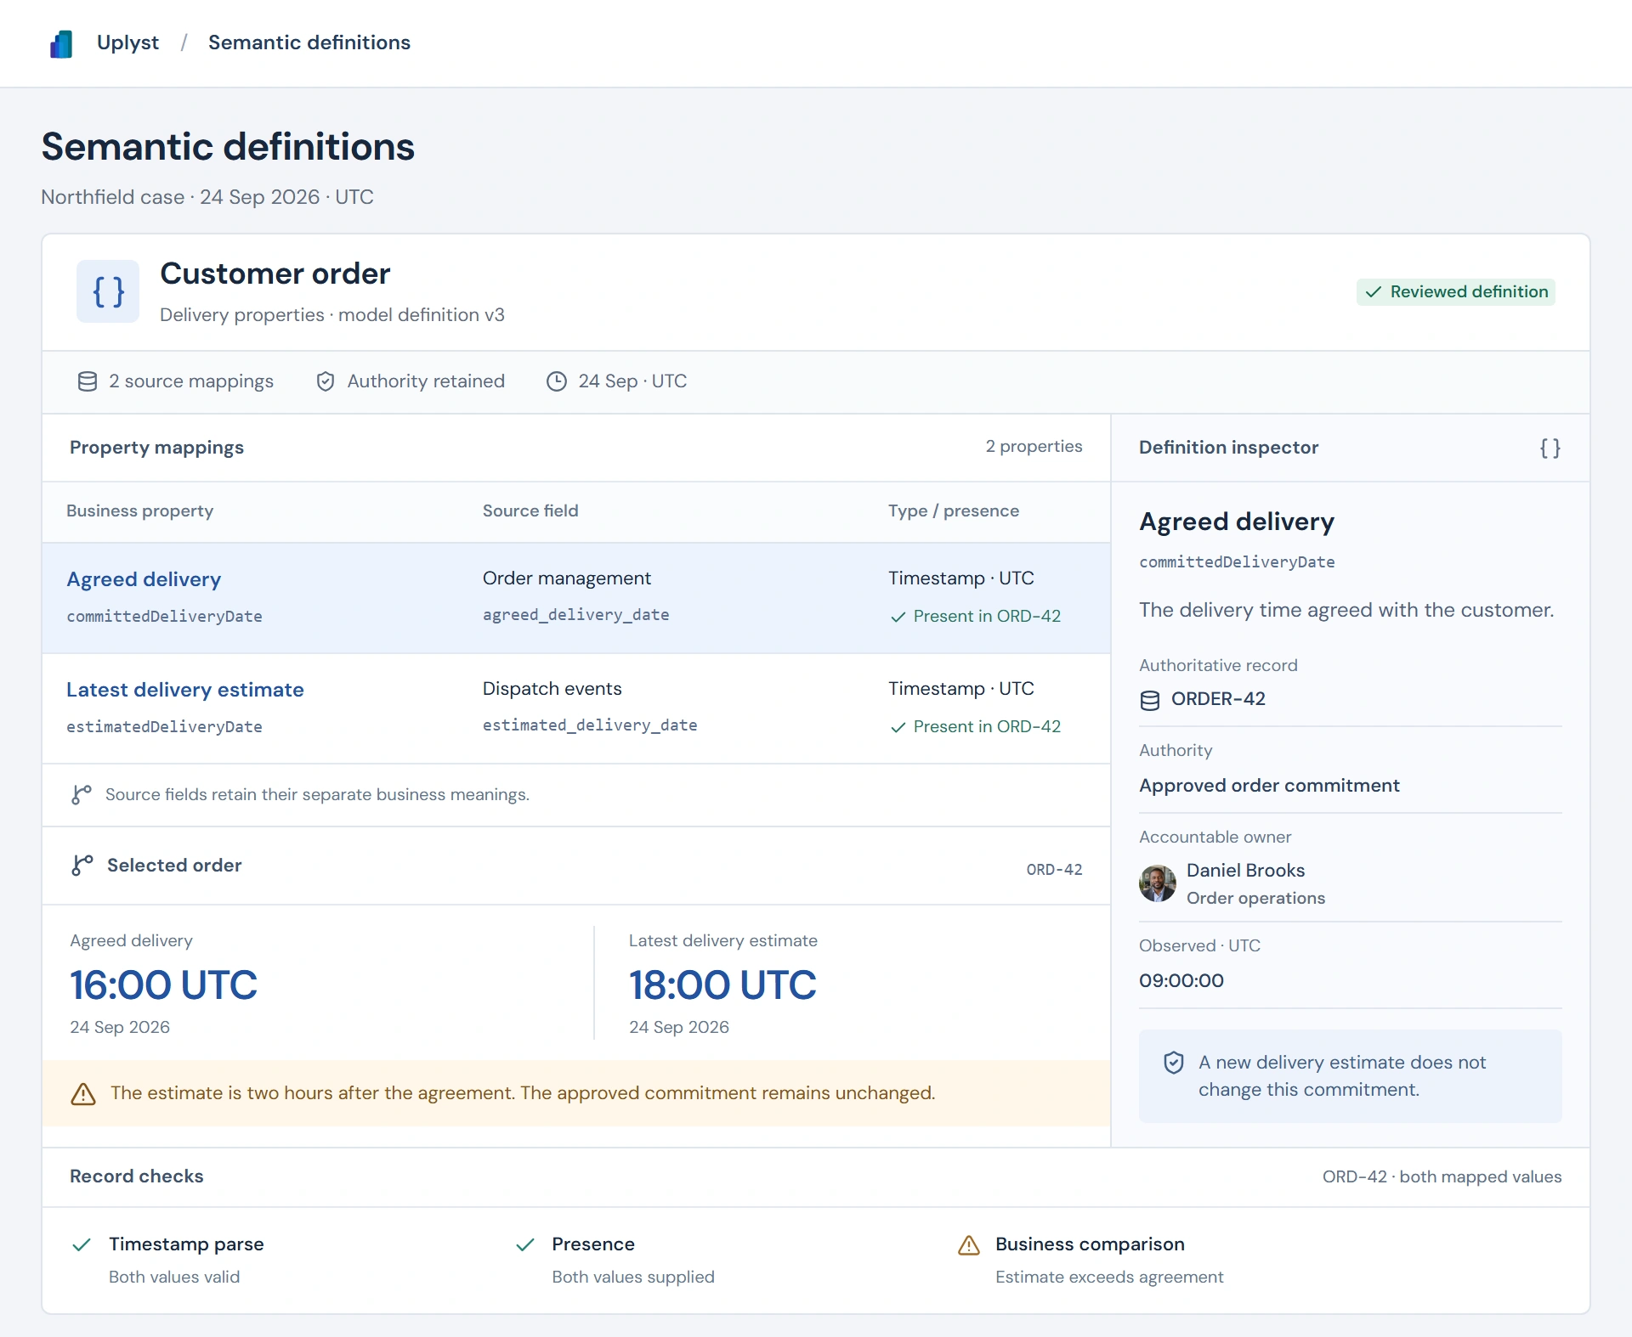Click Dispatch events source cell
1632x1337 pixels.
tap(552, 689)
